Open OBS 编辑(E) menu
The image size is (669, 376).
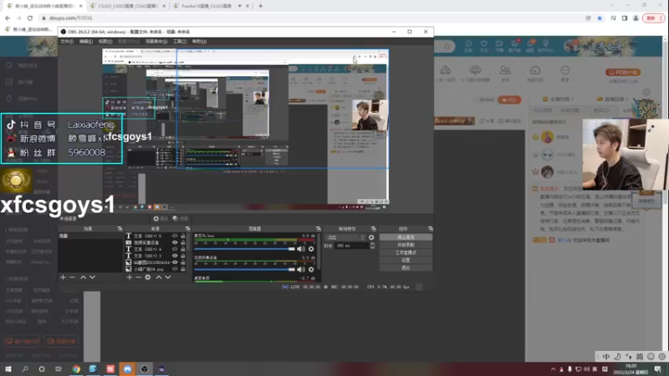point(86,41)
